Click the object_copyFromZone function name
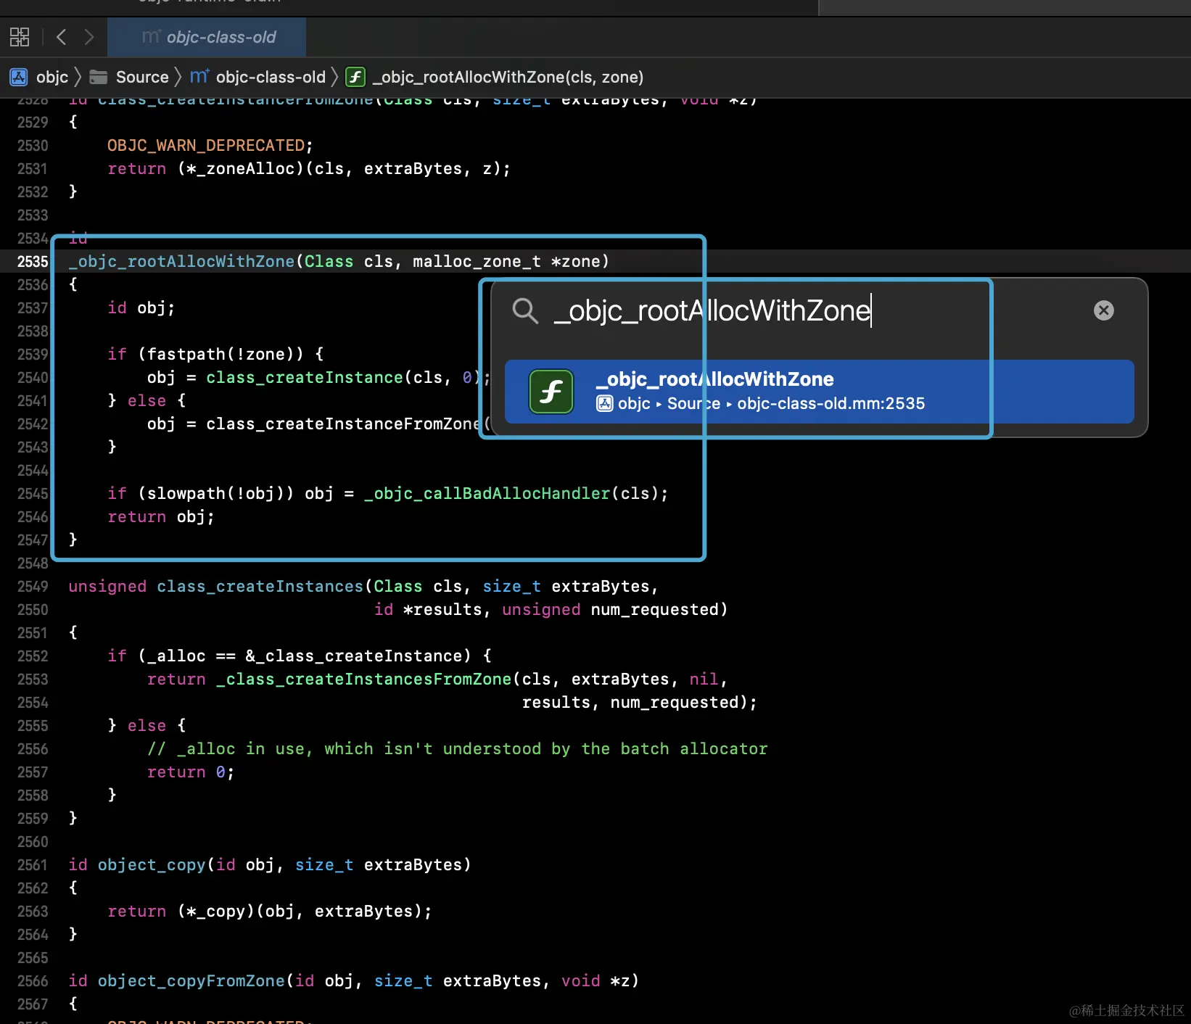This screenshot has width=1191, height=1024. point(191,981)
